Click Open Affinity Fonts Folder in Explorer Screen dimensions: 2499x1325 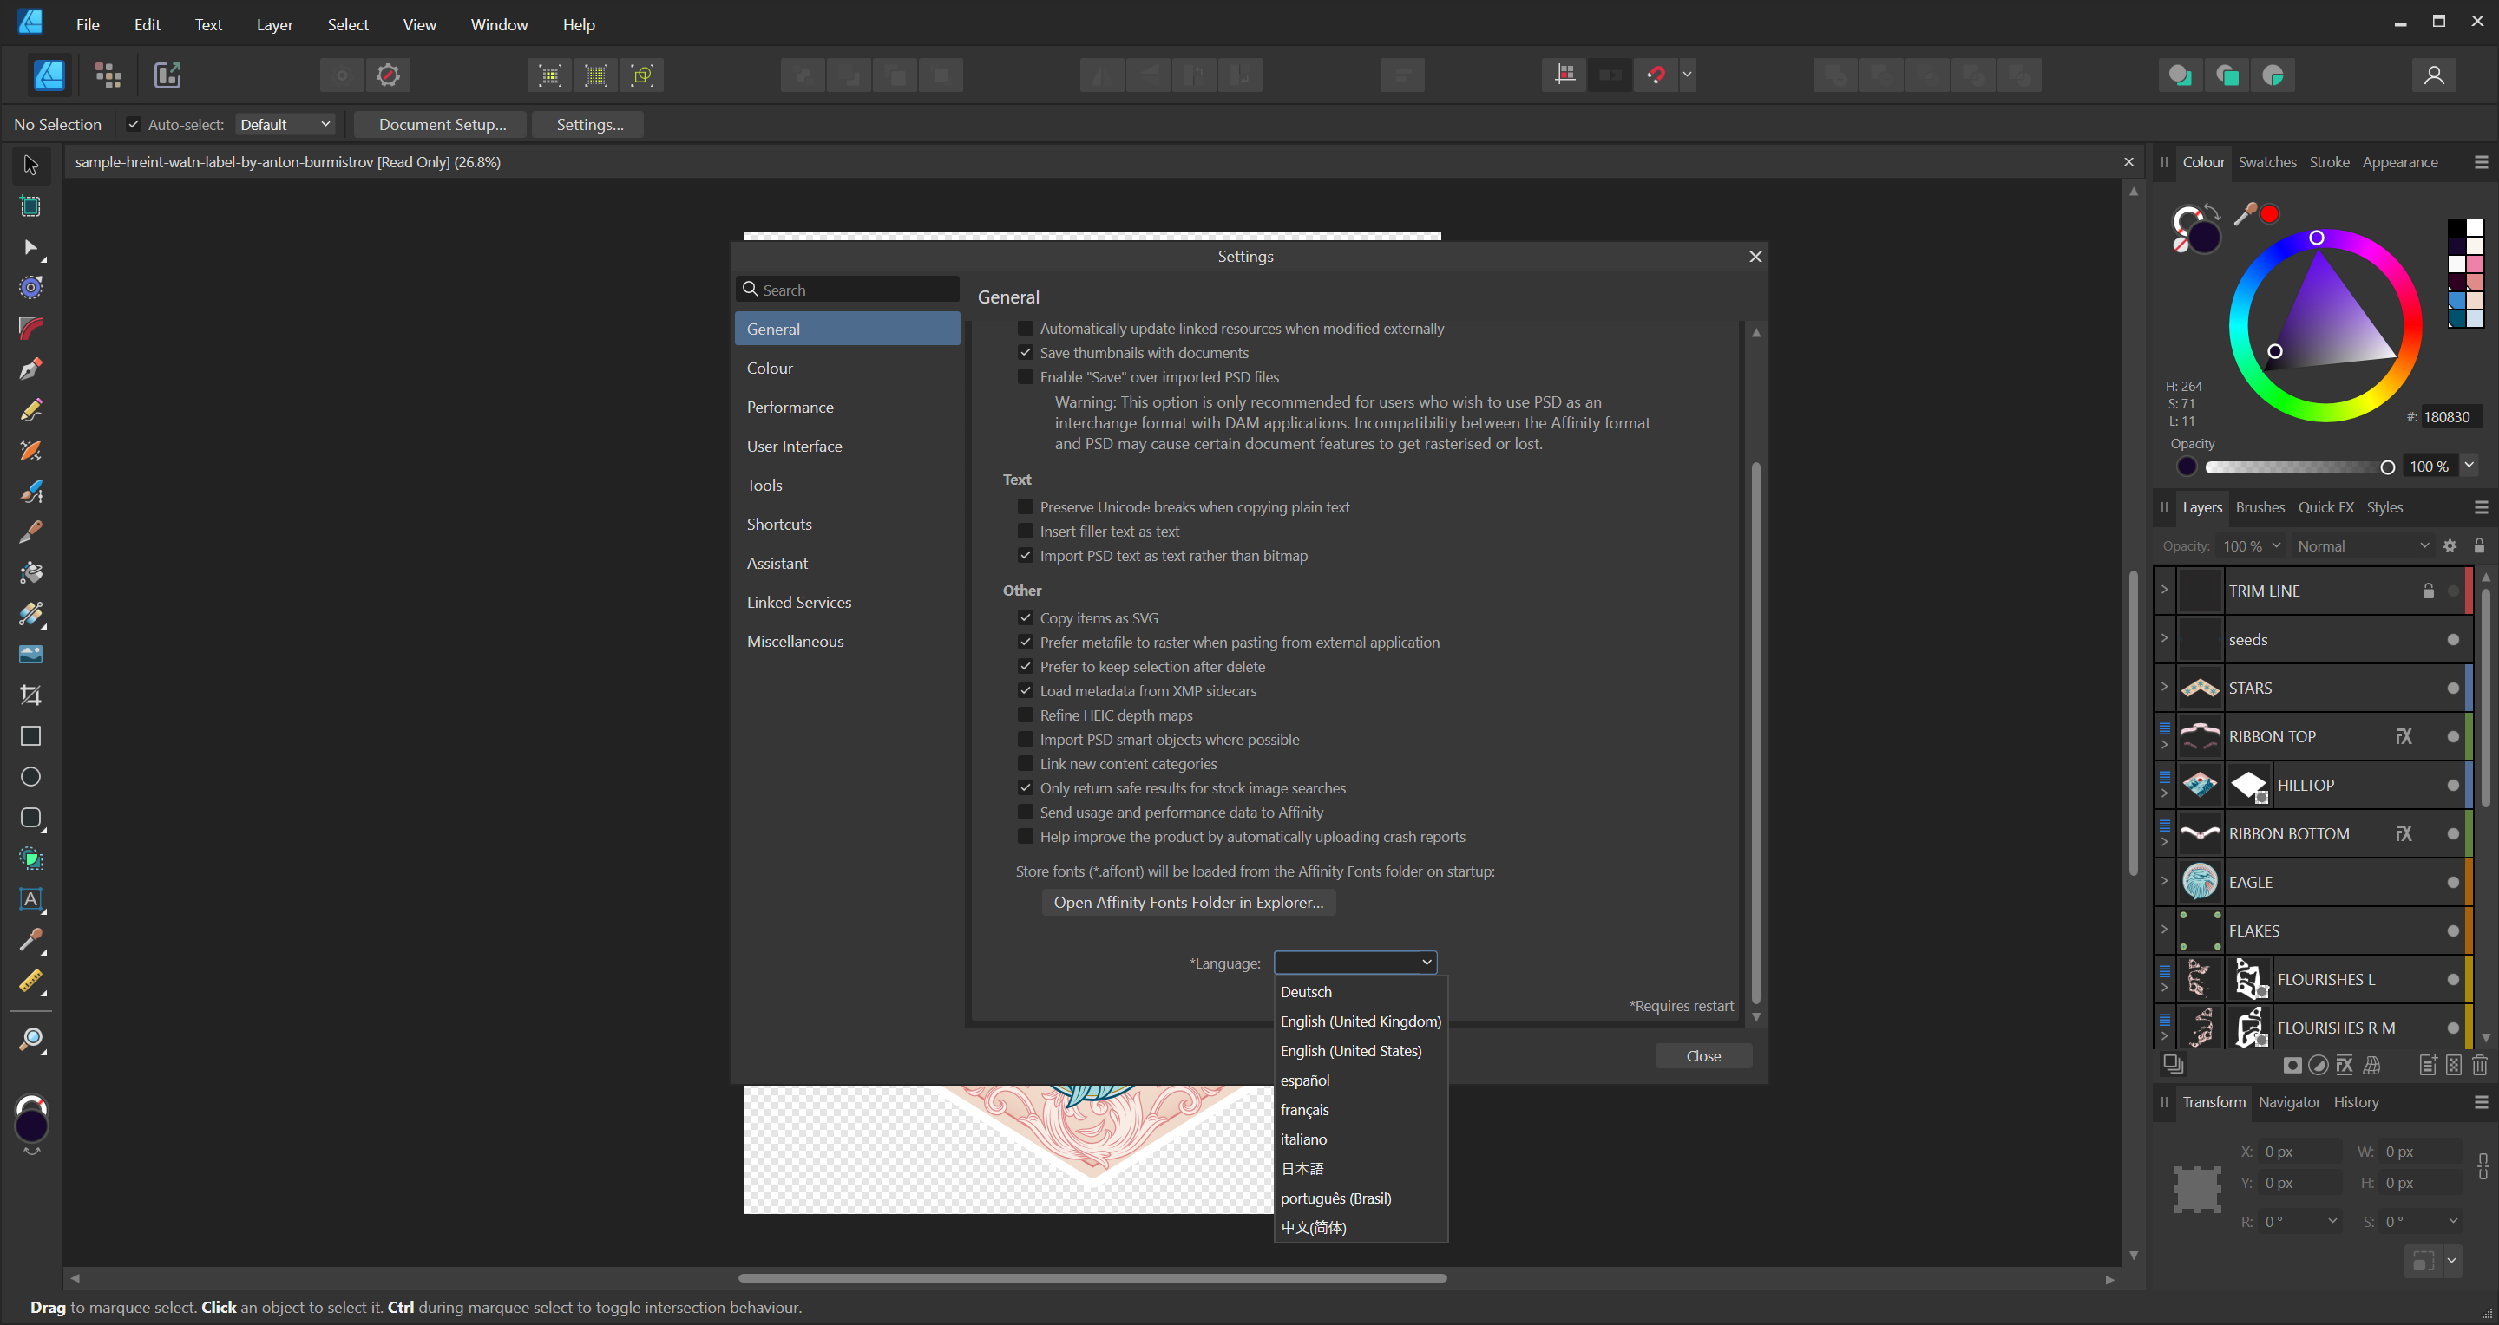(x=1189, y=903)
